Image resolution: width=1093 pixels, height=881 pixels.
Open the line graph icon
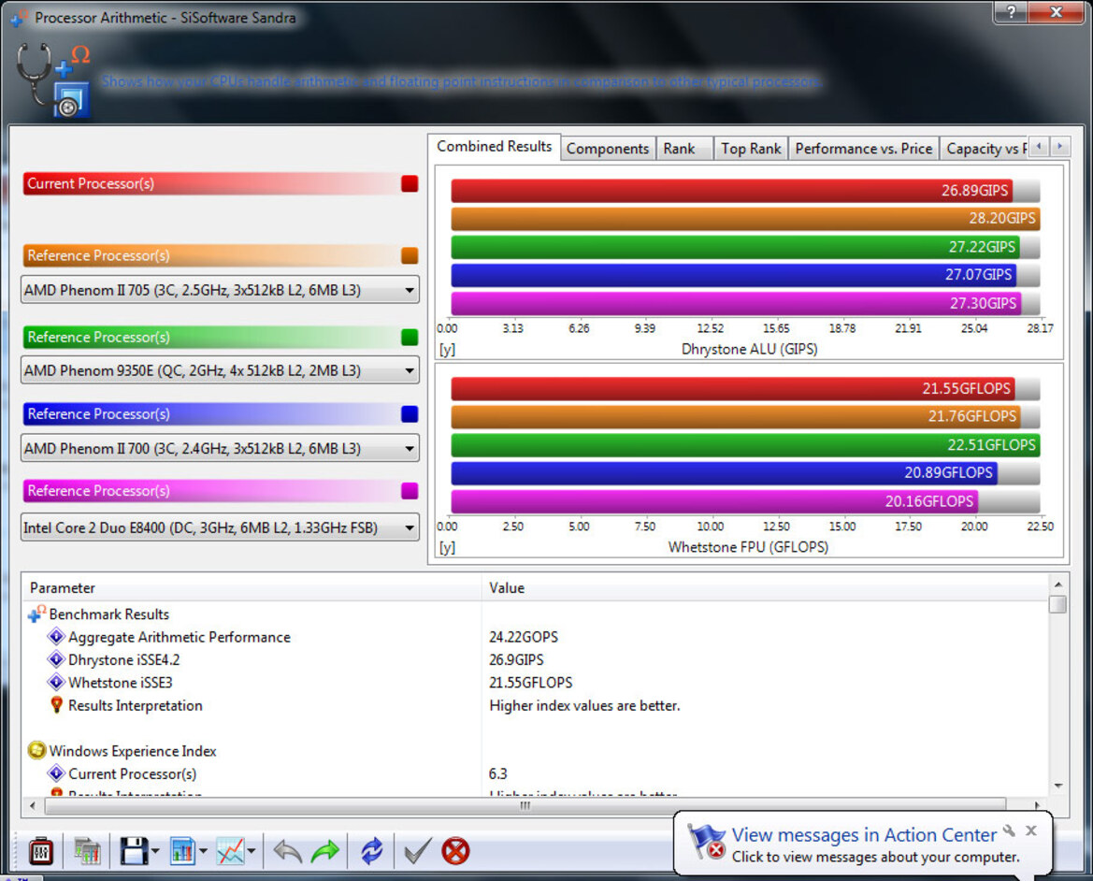(231, 851)
